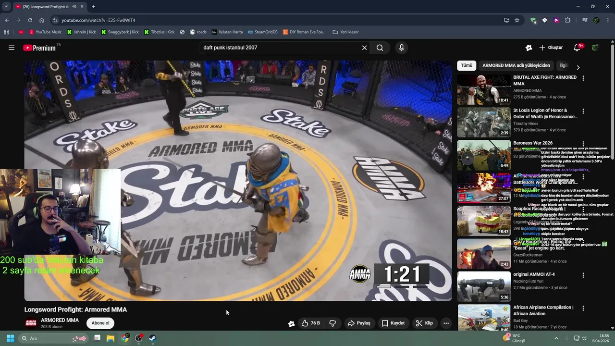Save video with Kaydet button
The width and height of the screenshot is (615, 346).
393,323
